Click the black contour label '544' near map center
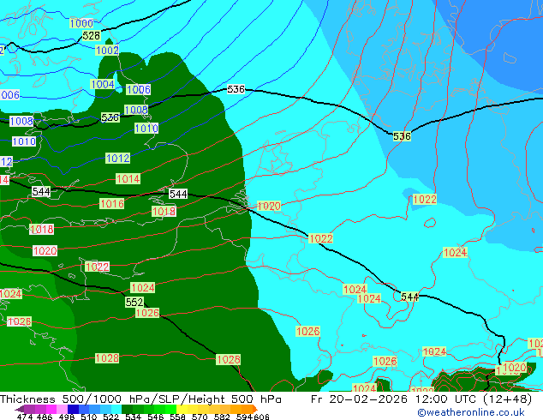The image size is (543, 420). (178, 194)
